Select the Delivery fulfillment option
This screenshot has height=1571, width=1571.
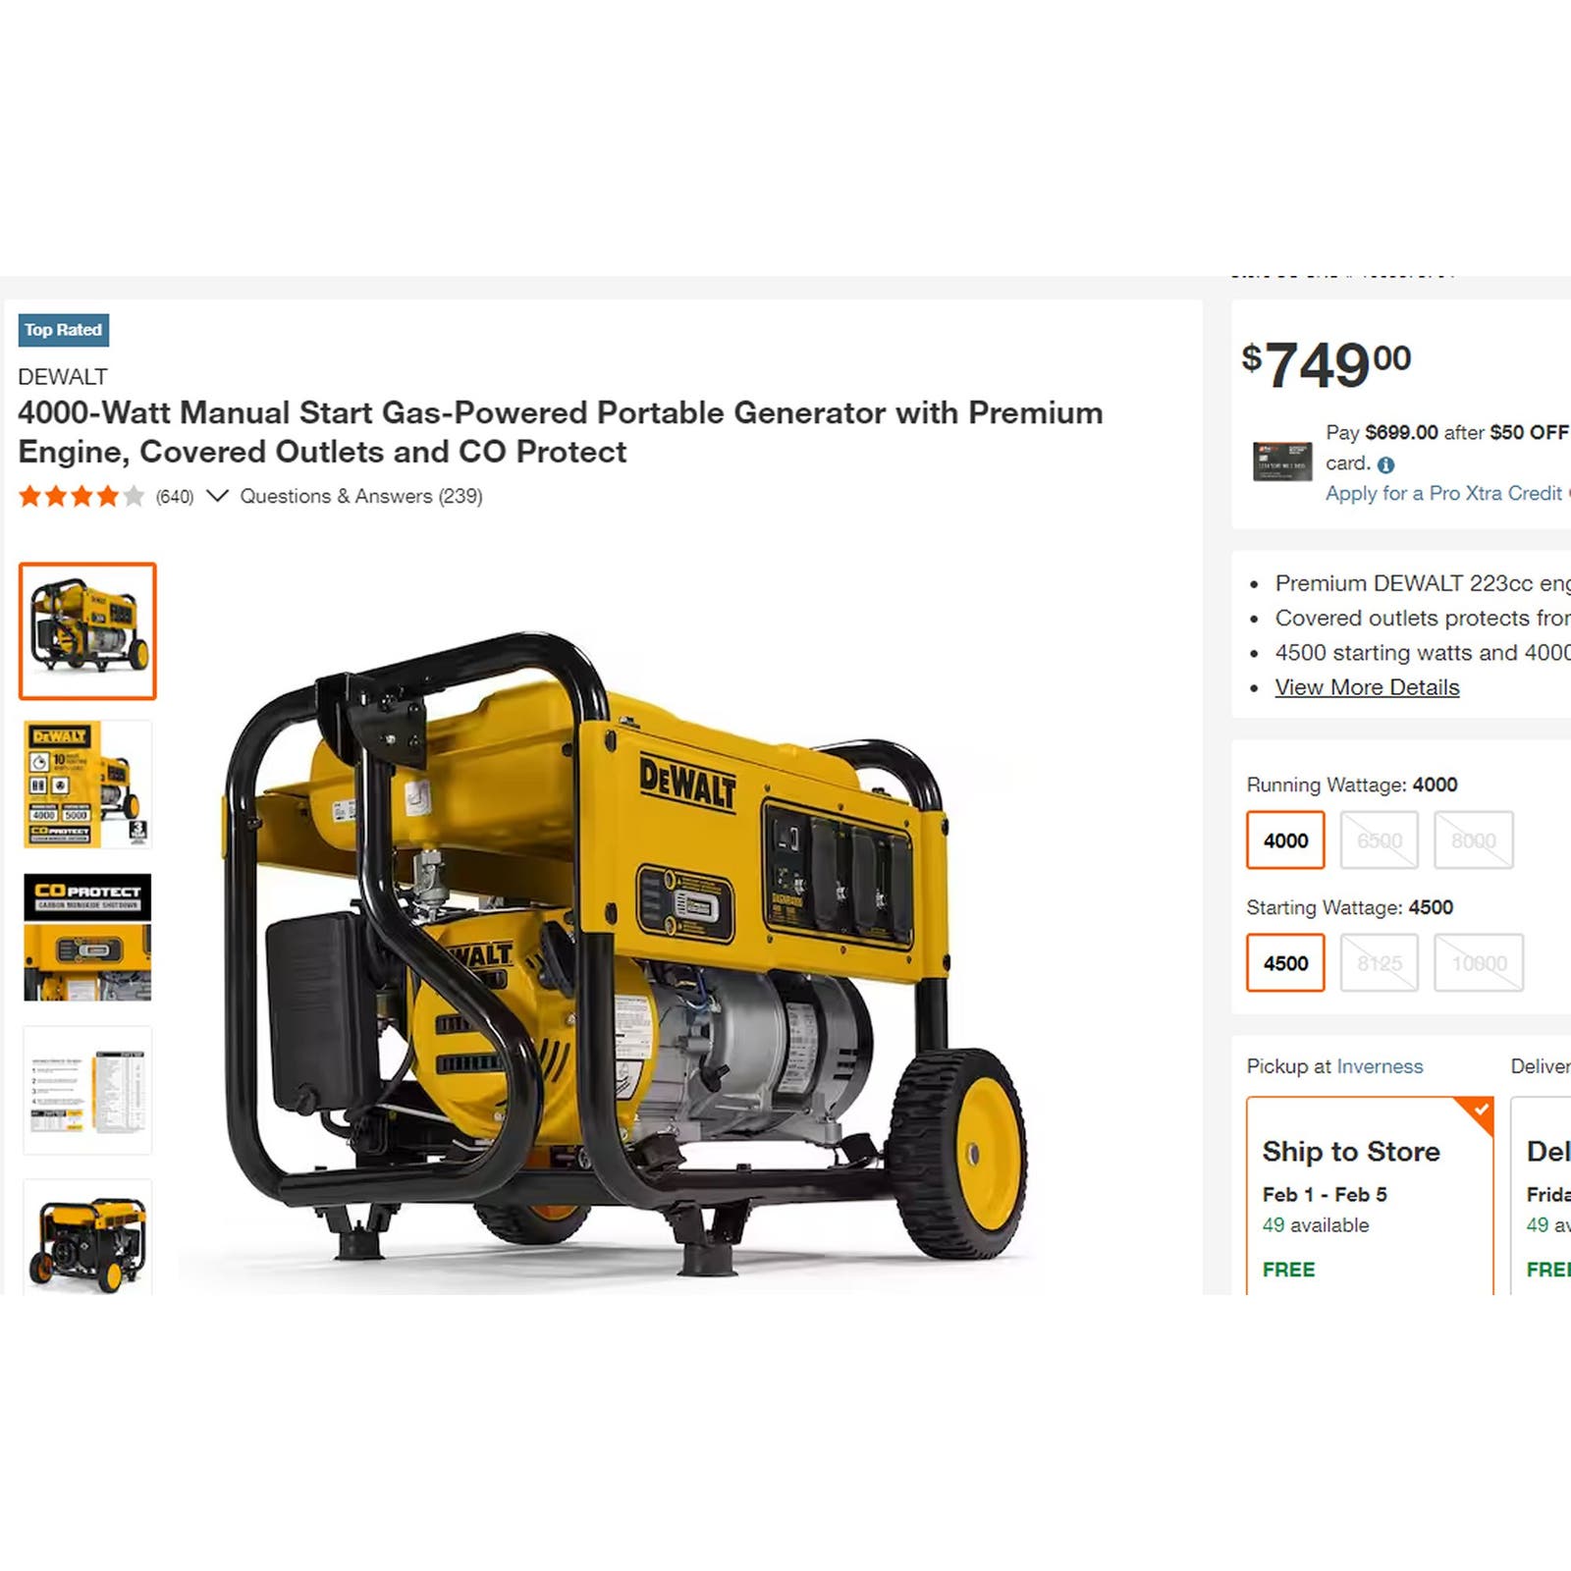click(1542, 1196)
